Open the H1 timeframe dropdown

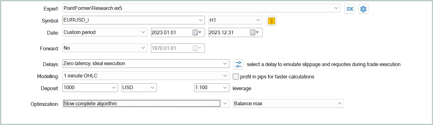(258, 20)
